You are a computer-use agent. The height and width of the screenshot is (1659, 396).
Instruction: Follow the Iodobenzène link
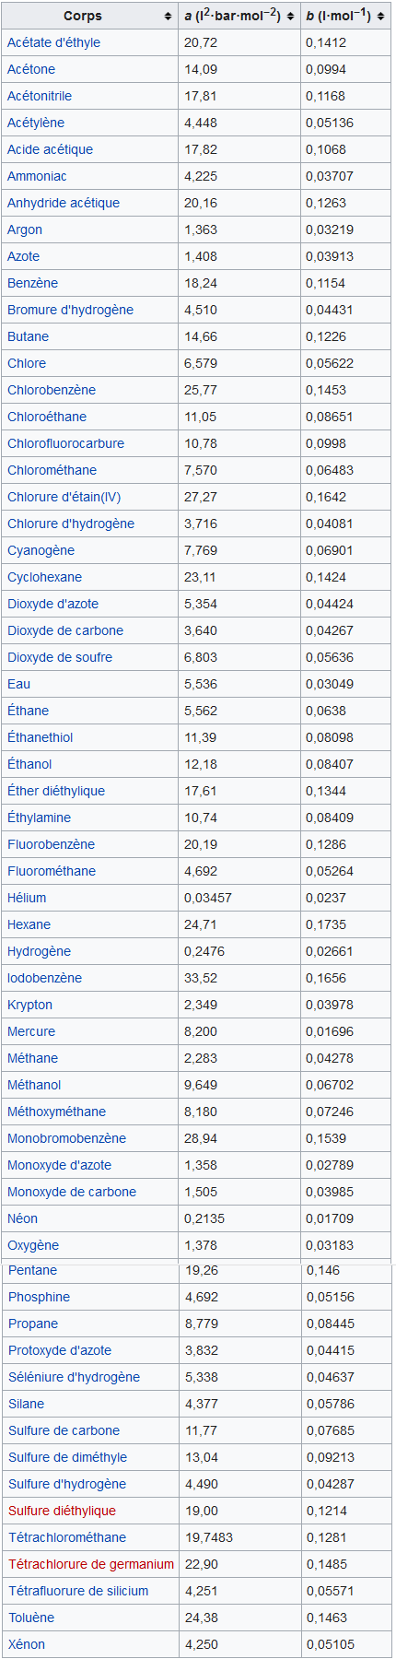pyautogui.click(x=44, y=978)
